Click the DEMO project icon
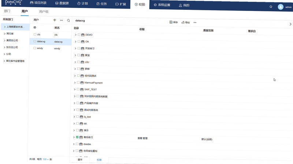The image size is (293, 164). (x=83, y=35)
